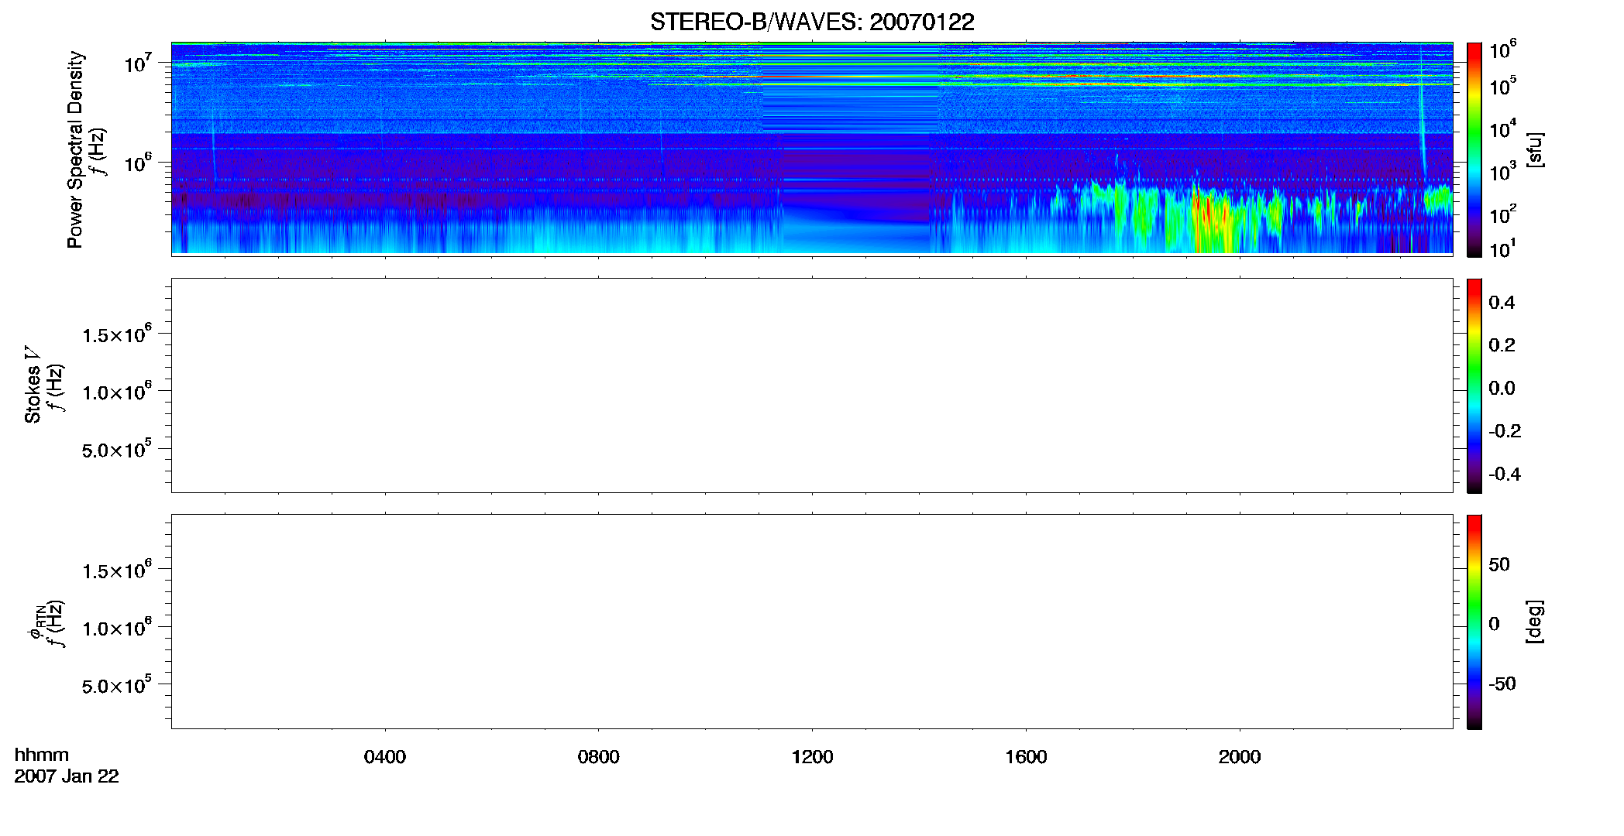1624x836 pixels.
Task: Click the Power Spectral Density axis label
Action: tap(75, 149)
